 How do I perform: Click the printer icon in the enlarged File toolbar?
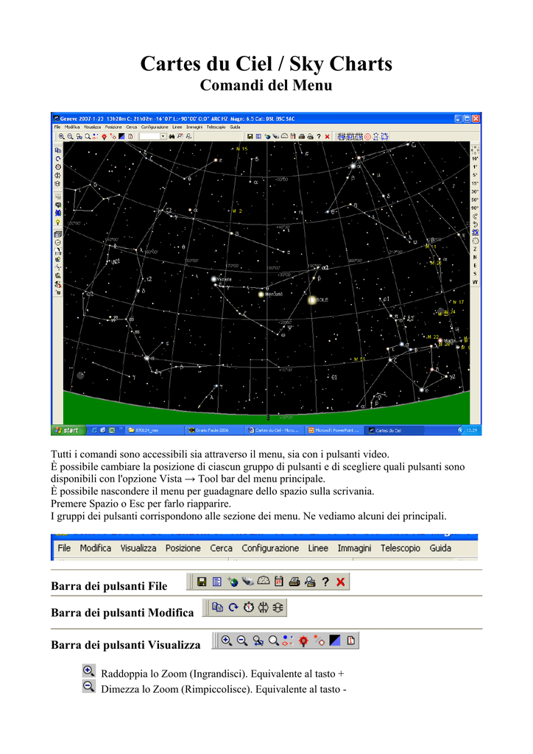pyautogui.click(x=294, y=582)
